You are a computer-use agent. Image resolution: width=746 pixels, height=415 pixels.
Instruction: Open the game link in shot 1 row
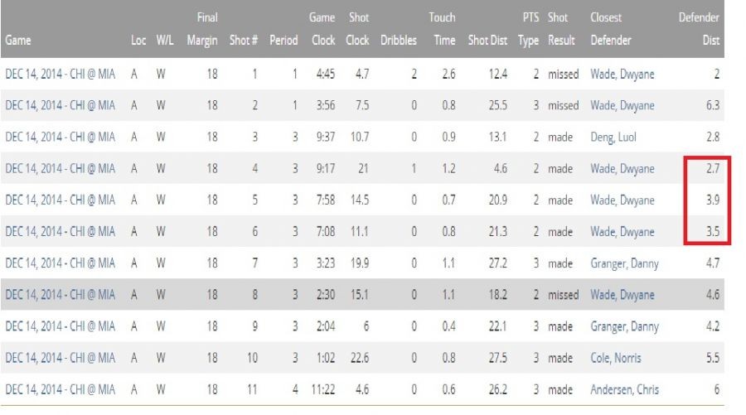(60, 75)
